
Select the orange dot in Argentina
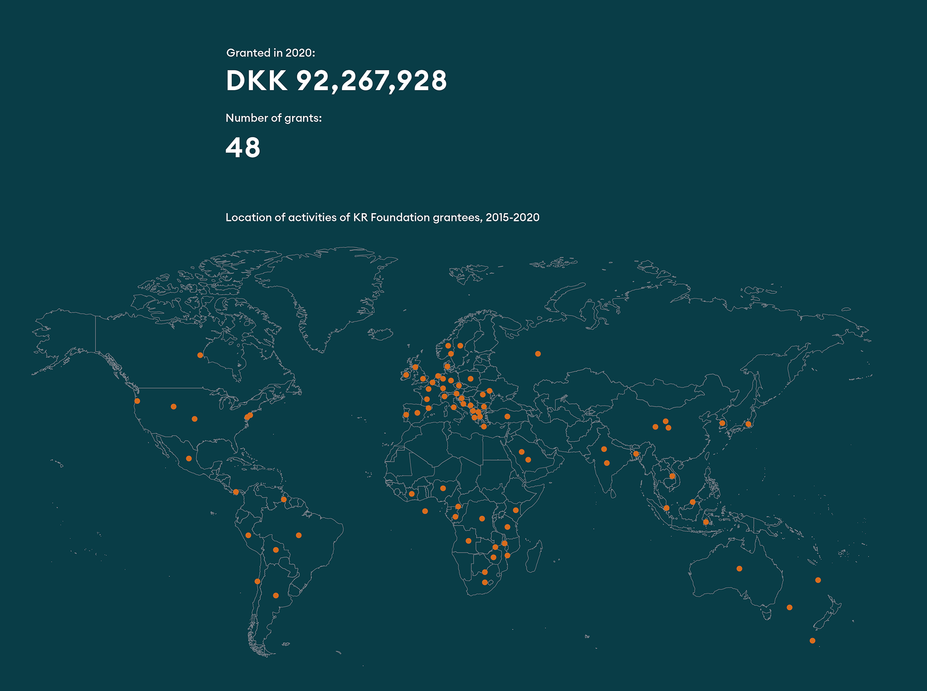point(276,596)
